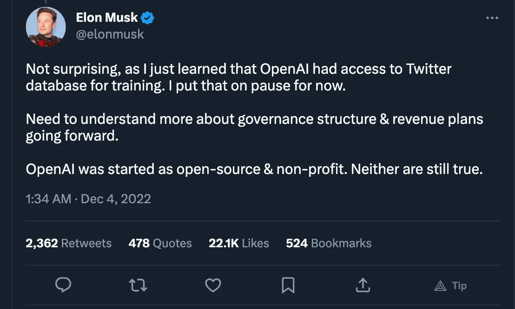Open the Elon Musk display name link

pyautogui.click(x=107, y=18)
